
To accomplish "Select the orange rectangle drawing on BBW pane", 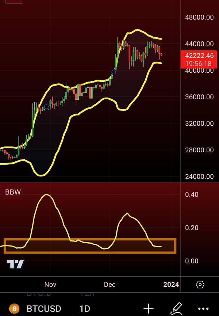I will click(x=90, y=240).
